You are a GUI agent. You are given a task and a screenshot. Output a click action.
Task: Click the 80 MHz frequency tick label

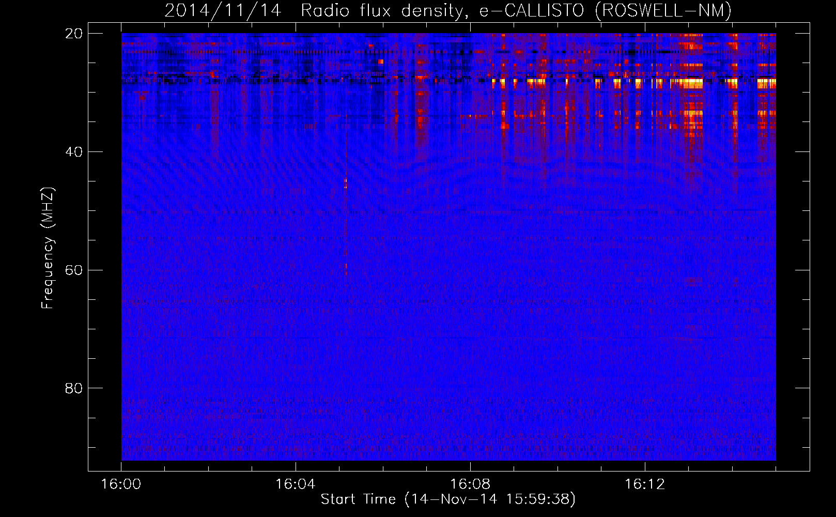[74, 388]
